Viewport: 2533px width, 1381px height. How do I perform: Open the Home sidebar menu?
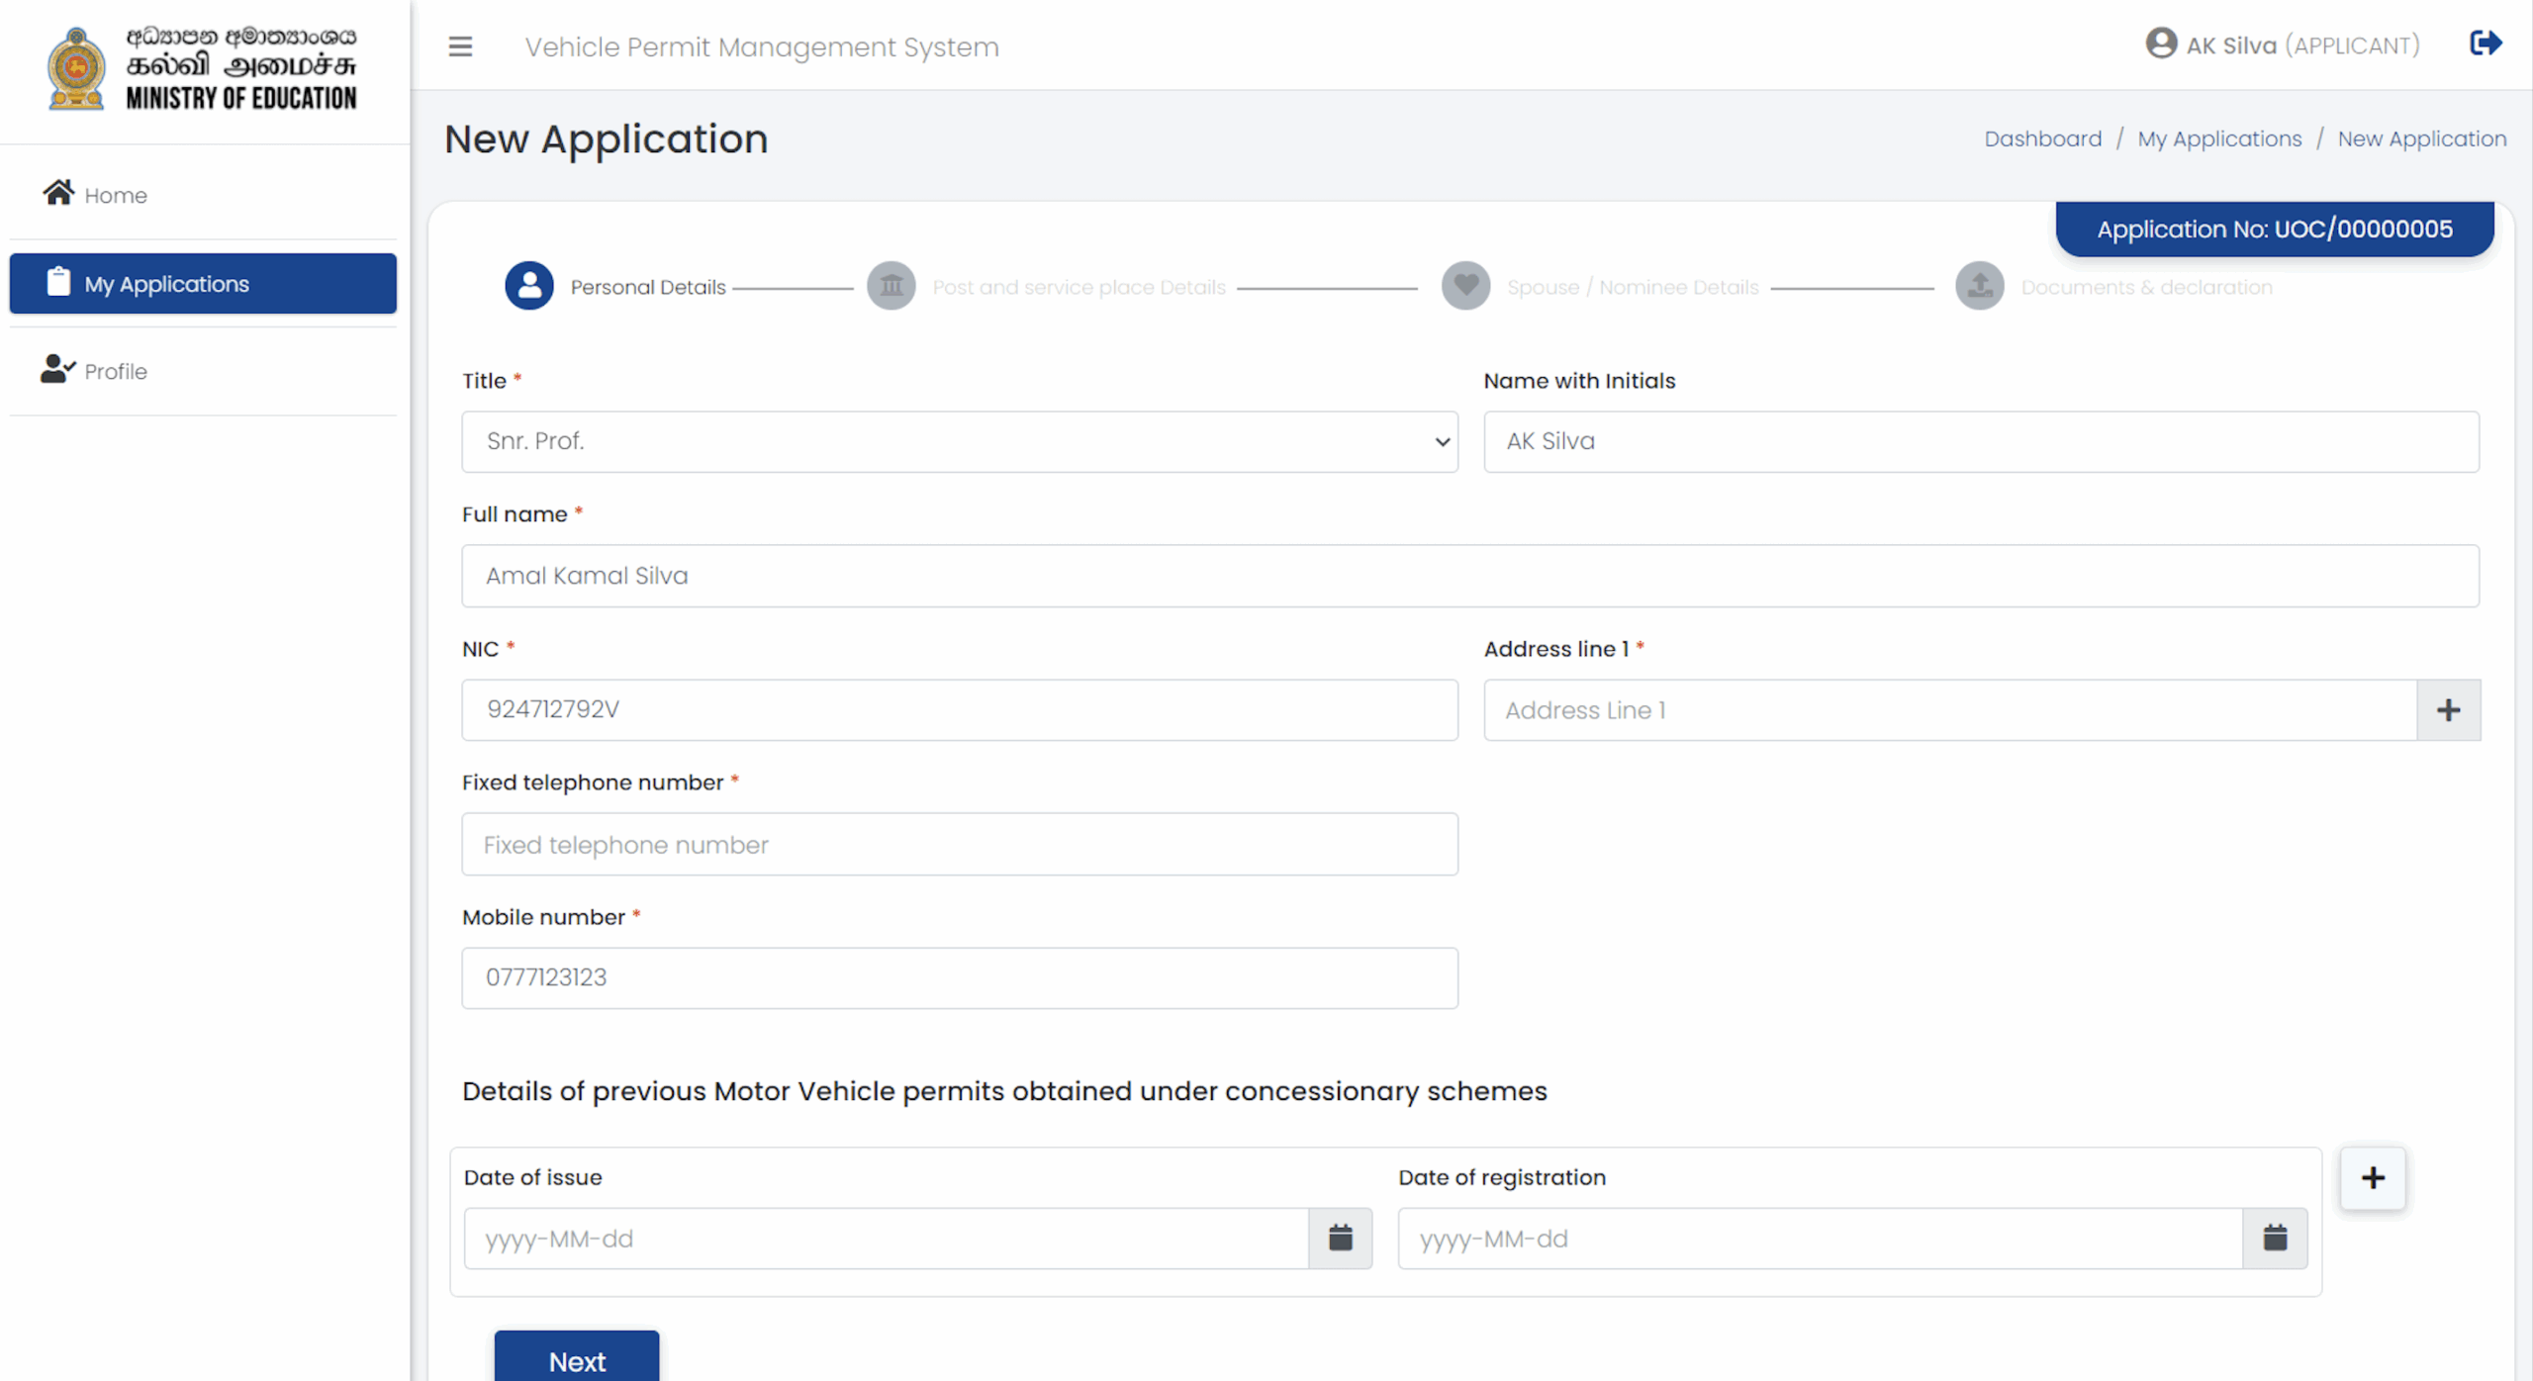coord(115,195)
